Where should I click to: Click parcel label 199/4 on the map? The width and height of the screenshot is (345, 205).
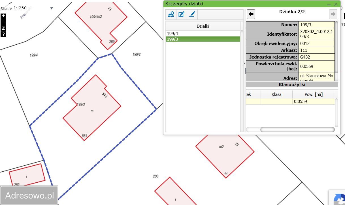[x=34, y=55]
